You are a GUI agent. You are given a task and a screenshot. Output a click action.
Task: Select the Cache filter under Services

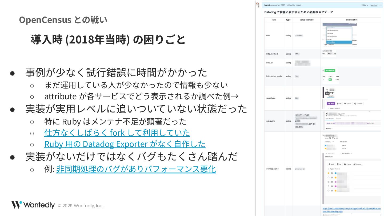pos(347,164)
